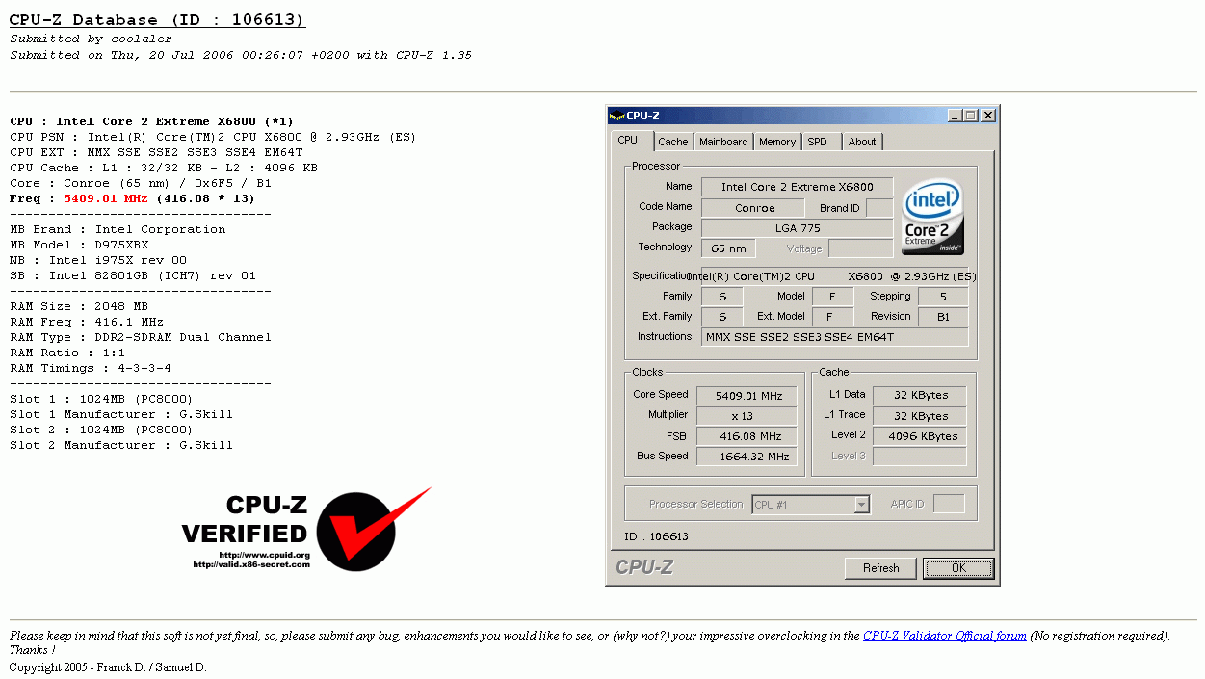Click the FSB value 416.08 MHz
Viewport: 1205px width, 679px height.
pos(747,436)
